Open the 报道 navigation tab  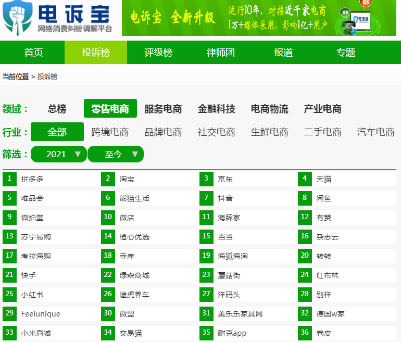point(283,53)
